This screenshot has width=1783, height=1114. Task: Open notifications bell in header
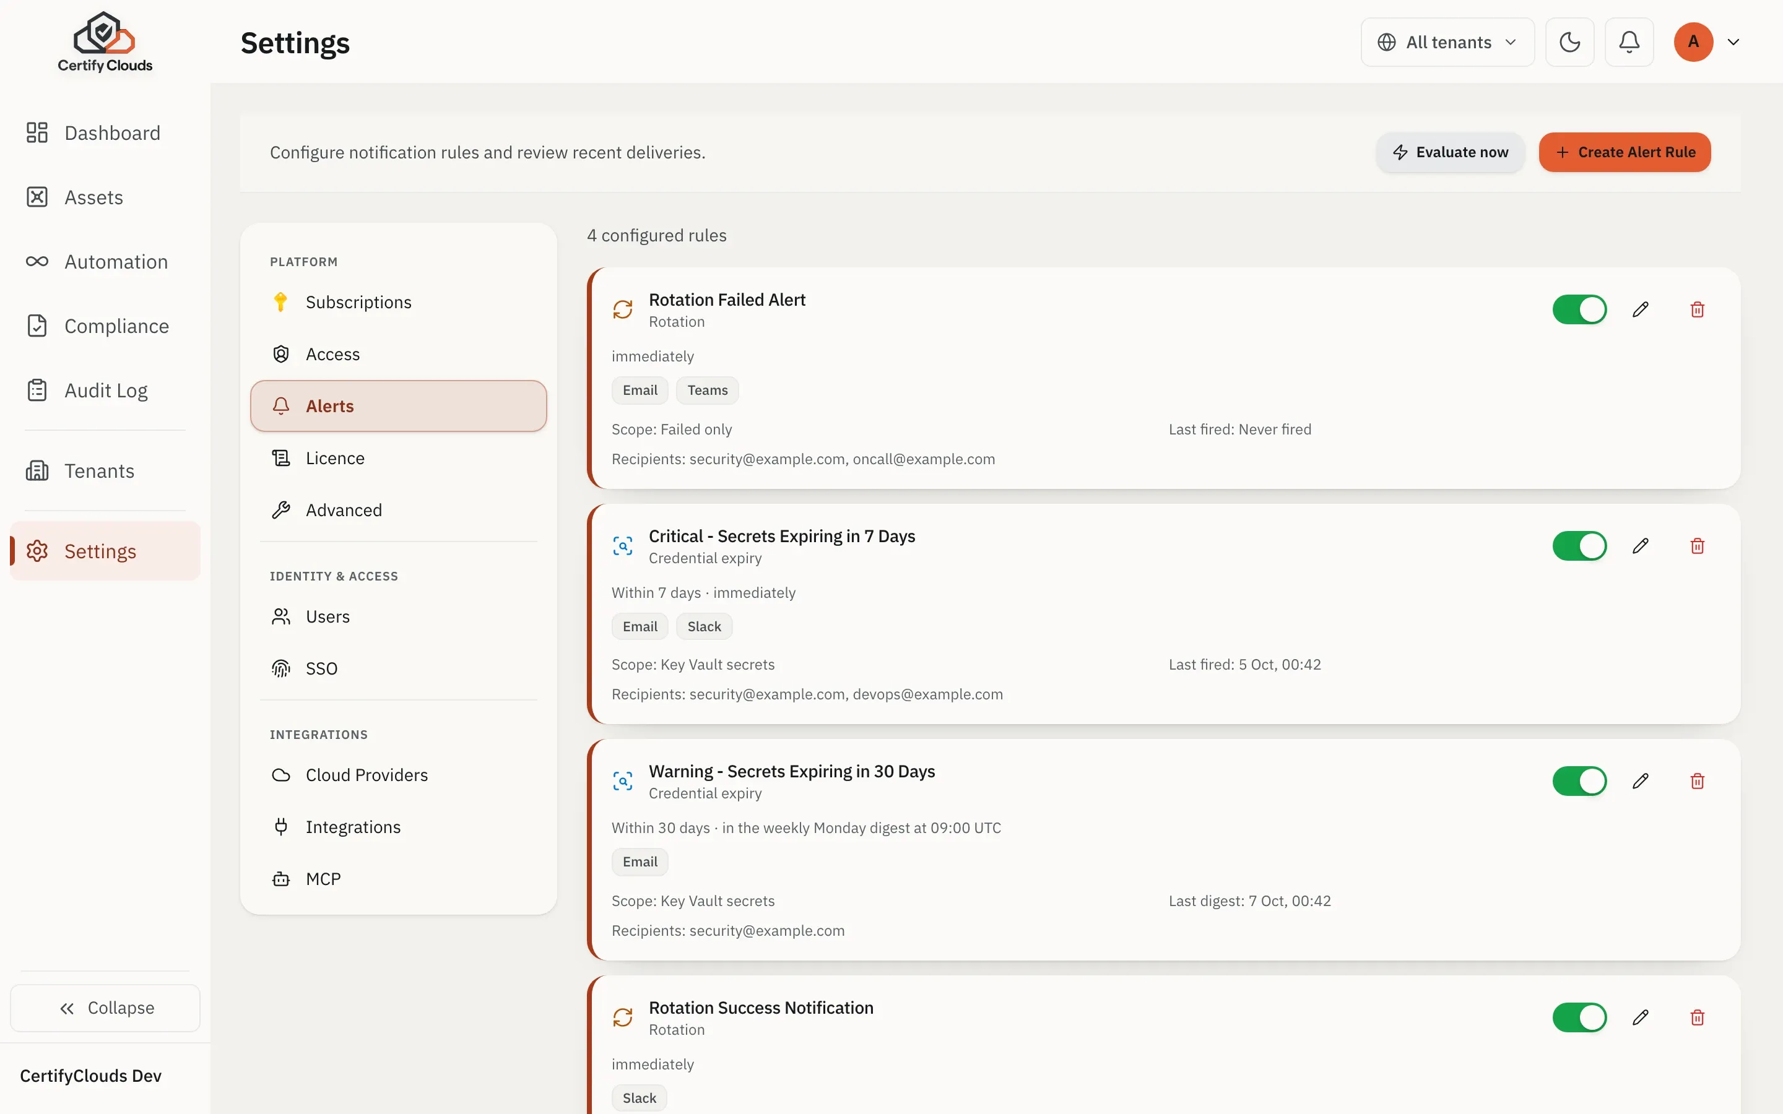tap(1629, 42)
